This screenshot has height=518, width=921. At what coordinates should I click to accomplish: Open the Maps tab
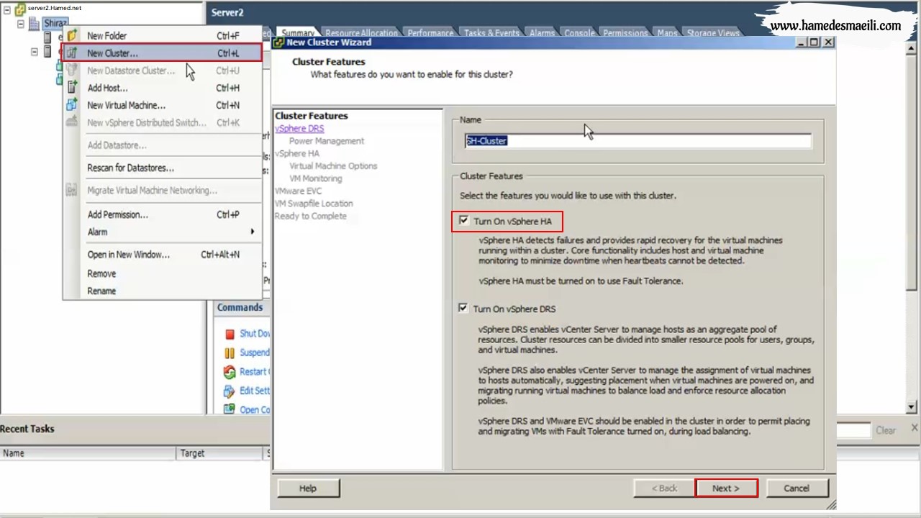pos(668,33)
